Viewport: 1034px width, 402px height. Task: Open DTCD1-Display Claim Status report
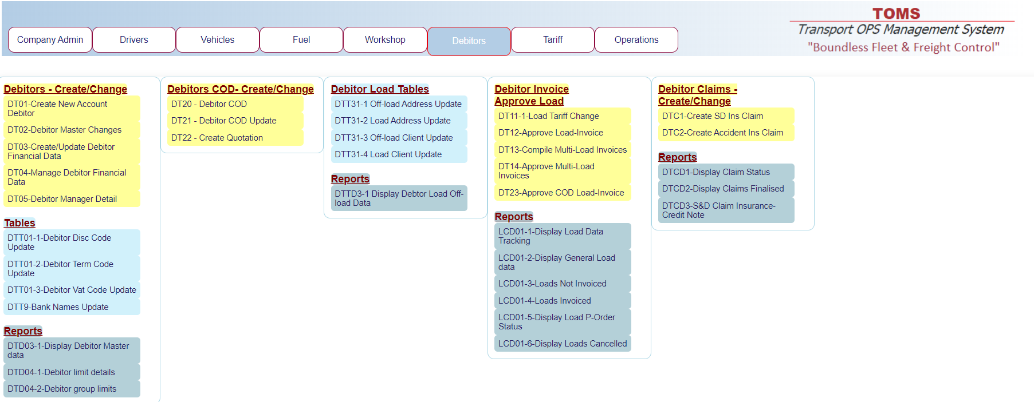715,172
